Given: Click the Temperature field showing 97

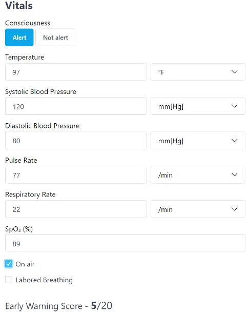Looking at the screenshot, I should click(x=76, y=72).
